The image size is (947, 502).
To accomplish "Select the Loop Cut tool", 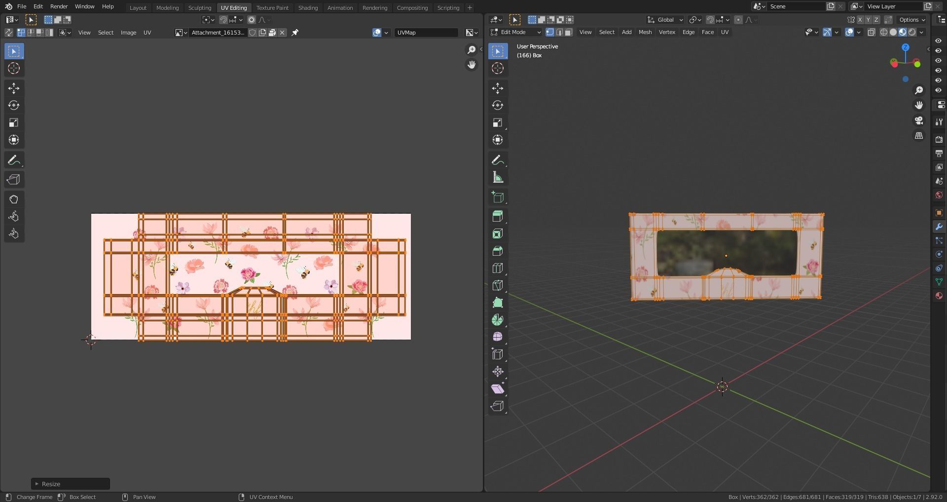I will 498,268.
